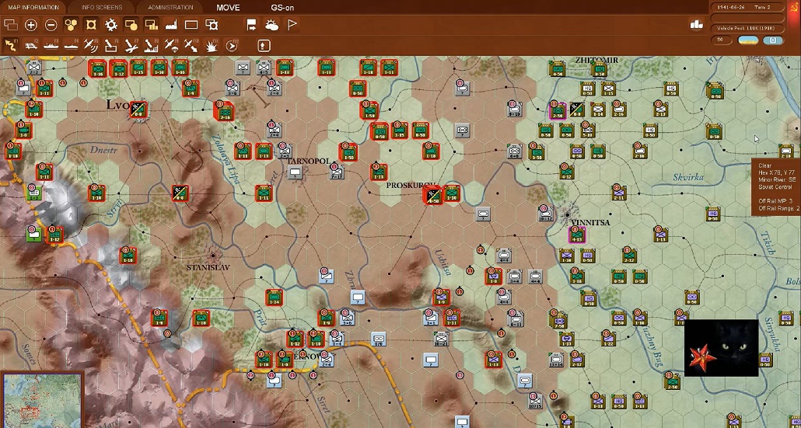Image resolution: width=801 pixels, height=428 pixels.
Task: Click the Skvirka river label
Action: coord(687,177)
